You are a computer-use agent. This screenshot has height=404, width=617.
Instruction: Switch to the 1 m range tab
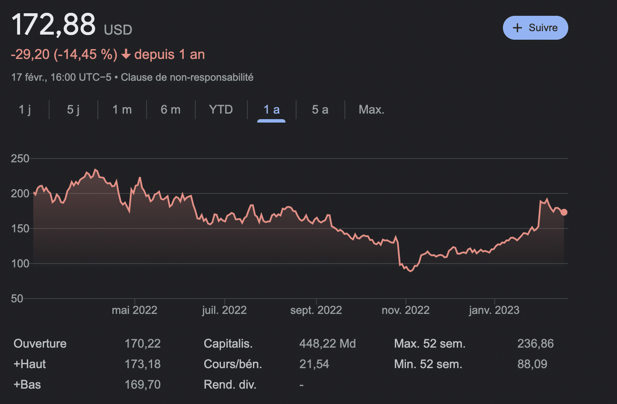122,110
